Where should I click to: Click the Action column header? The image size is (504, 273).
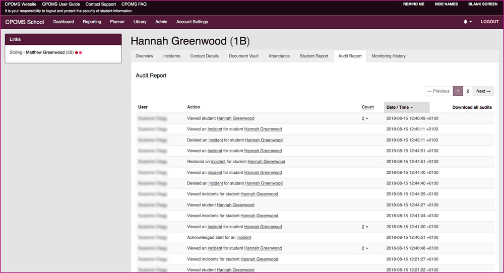coord(194,107)
